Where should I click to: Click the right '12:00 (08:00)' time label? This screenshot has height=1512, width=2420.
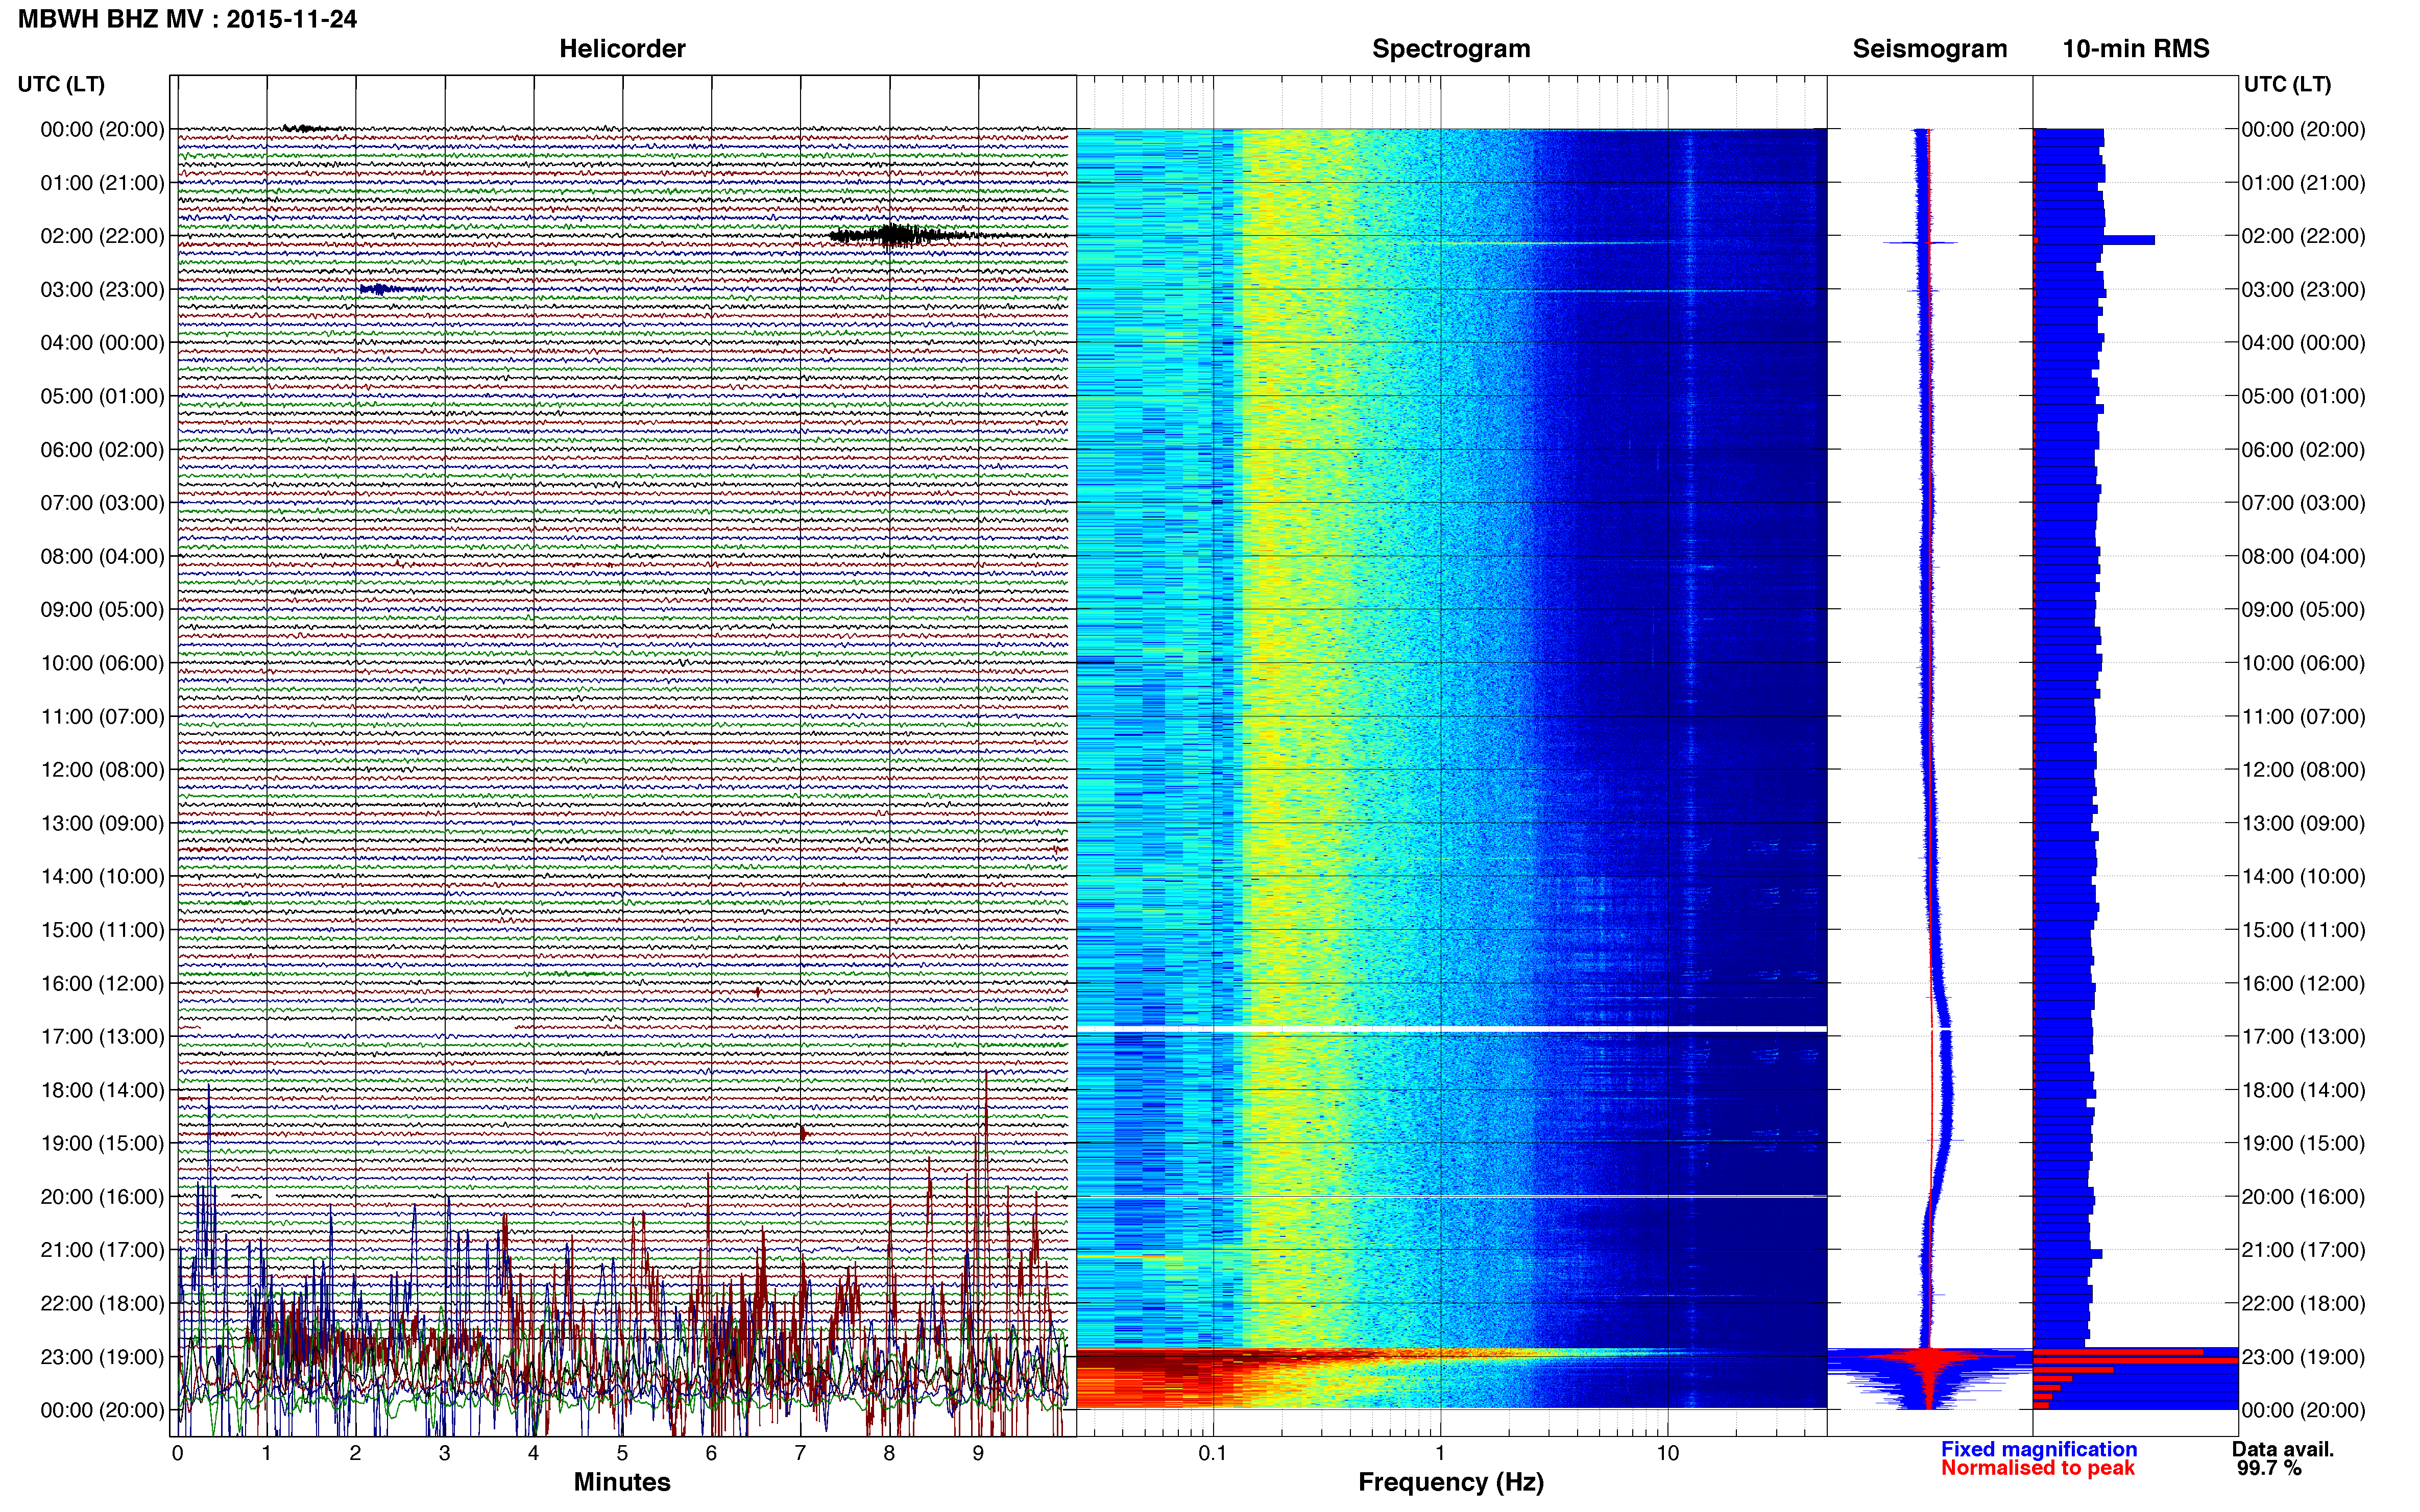coord(2303,770)
